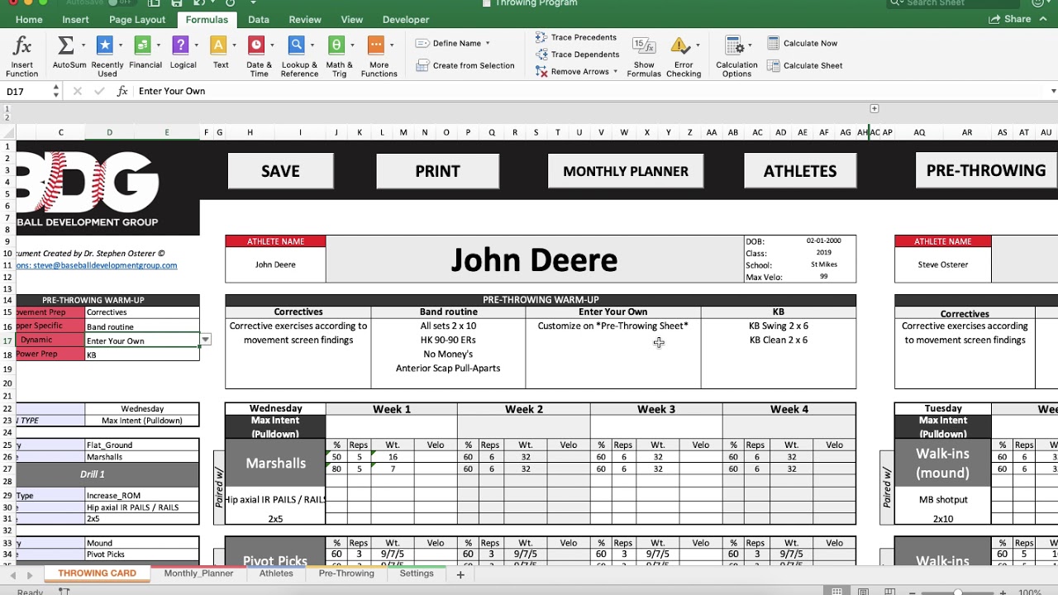Open the Insert ribbon tab
The image size is (1058, 595).
point(76,20)
